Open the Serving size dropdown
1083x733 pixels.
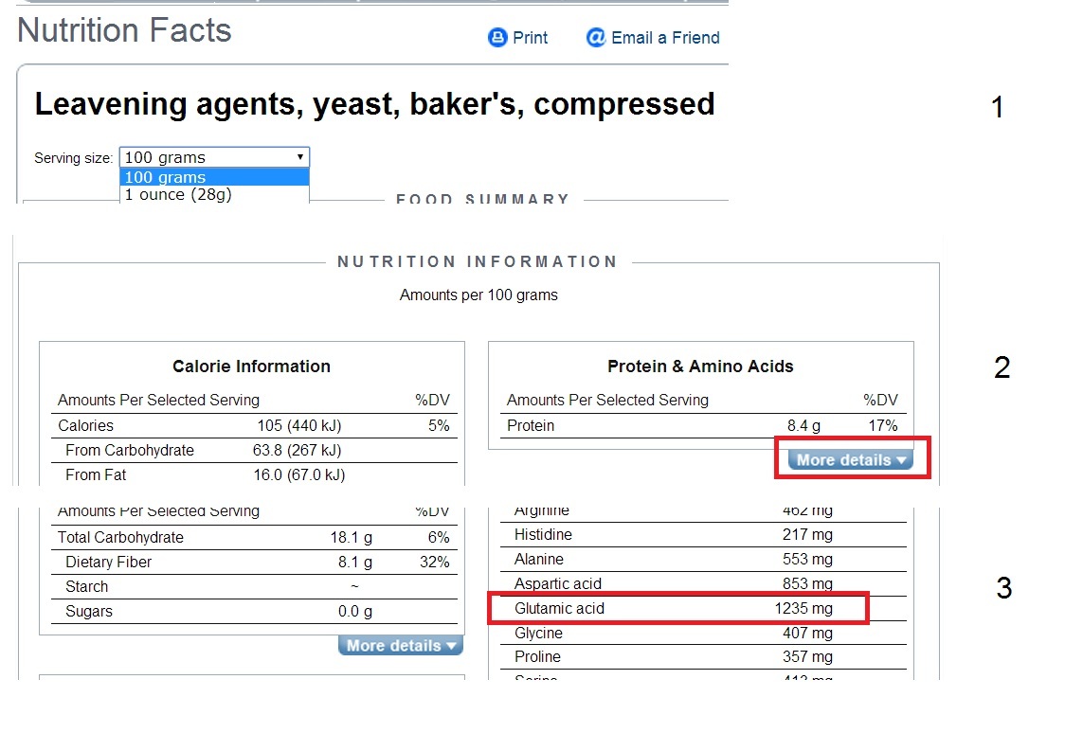click(x=214, y=157)
